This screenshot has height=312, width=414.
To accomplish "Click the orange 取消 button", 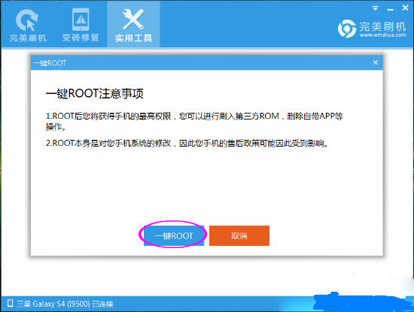I will (x=239, y=235).
